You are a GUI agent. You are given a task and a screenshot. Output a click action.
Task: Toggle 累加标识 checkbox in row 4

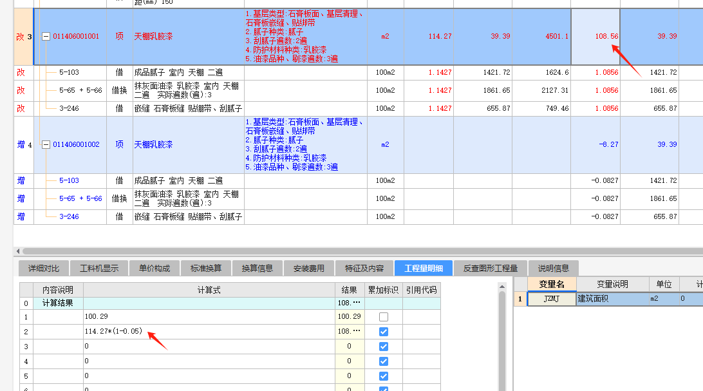[x=383, y=361]
